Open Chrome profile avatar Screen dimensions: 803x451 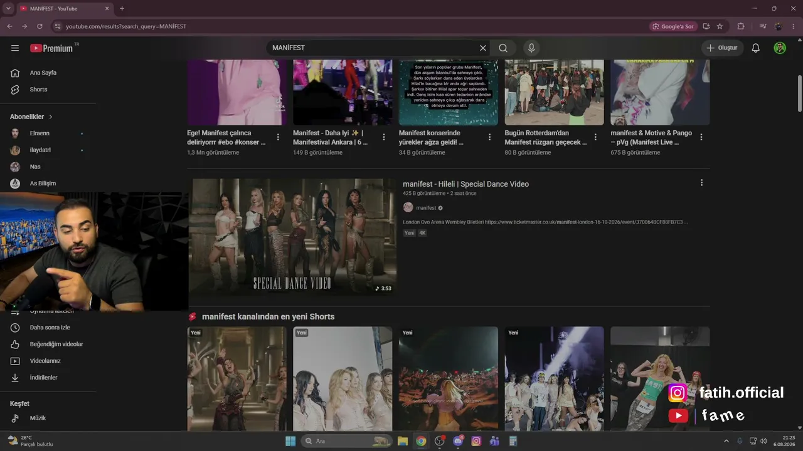tap(779, 26)
